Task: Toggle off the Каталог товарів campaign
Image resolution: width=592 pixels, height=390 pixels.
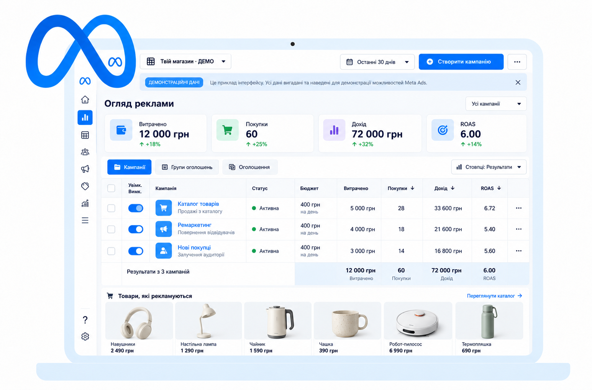Action: click(136, 208)
